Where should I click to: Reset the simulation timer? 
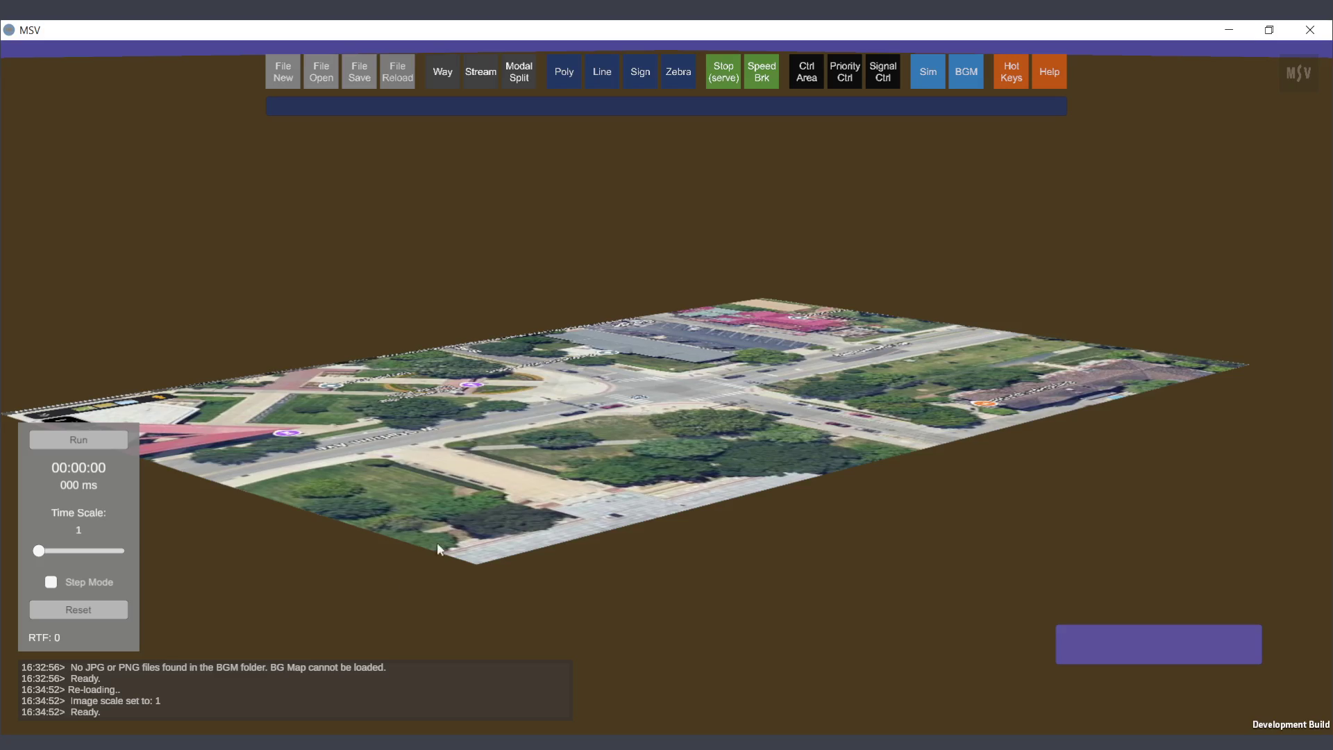pos(78,610)
